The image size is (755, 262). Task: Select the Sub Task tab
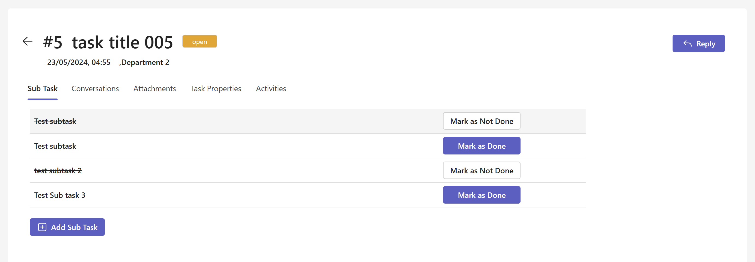[43, 88]
